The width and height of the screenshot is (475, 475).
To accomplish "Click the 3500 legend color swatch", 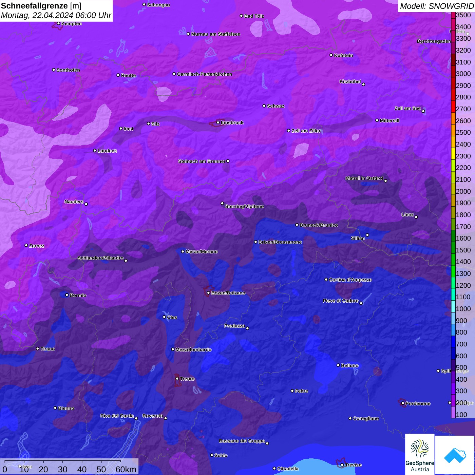I will click(453, 15).
